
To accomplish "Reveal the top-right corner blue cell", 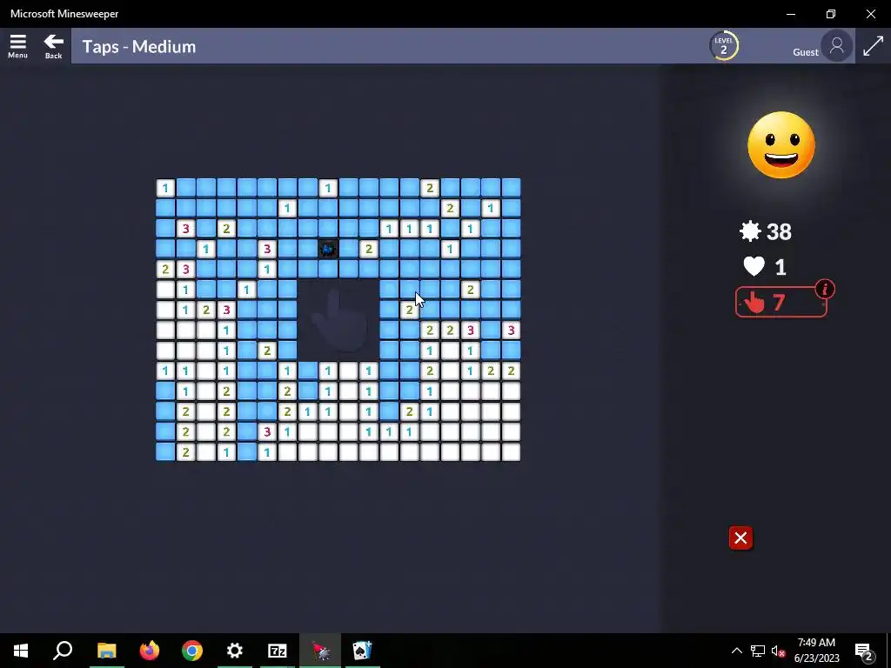I will [x=511, y=188].
